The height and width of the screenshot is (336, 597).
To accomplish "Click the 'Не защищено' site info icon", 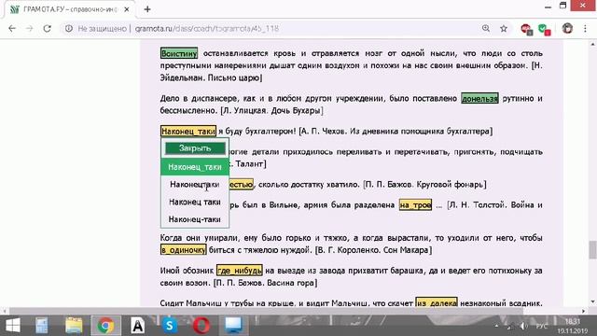I will [69, 29].
